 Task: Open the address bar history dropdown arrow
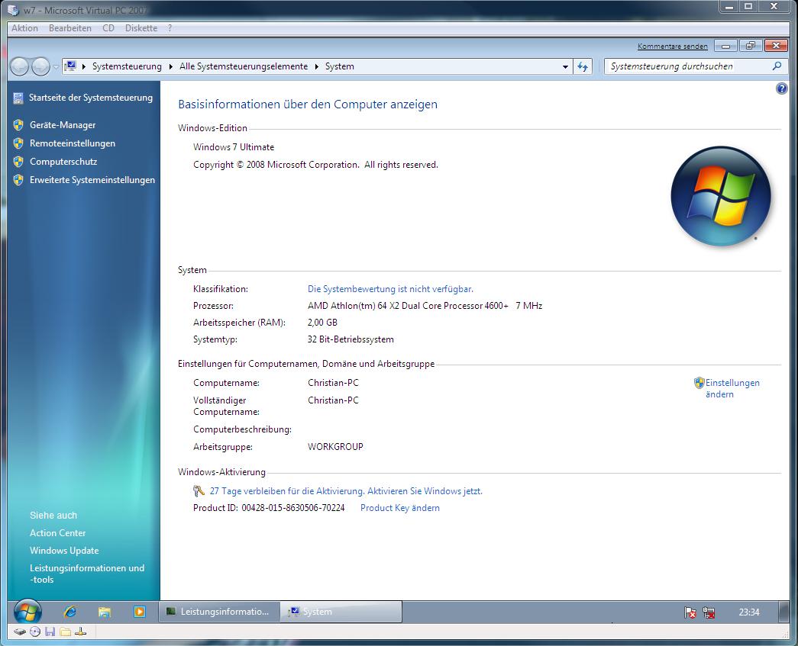[x=565, y=66]
